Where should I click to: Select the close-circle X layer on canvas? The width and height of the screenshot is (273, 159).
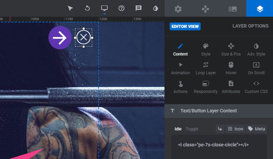tap(84, 37)
